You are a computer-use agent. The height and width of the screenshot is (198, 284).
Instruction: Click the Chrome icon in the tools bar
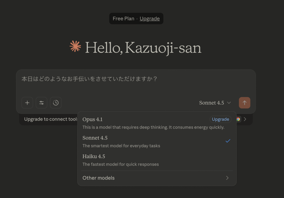point(238,119)
